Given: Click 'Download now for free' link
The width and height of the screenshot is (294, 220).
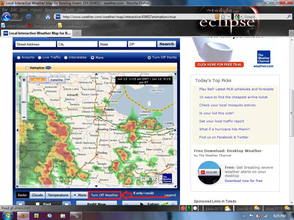Looking at the screenshot, I should pos(243,181).
